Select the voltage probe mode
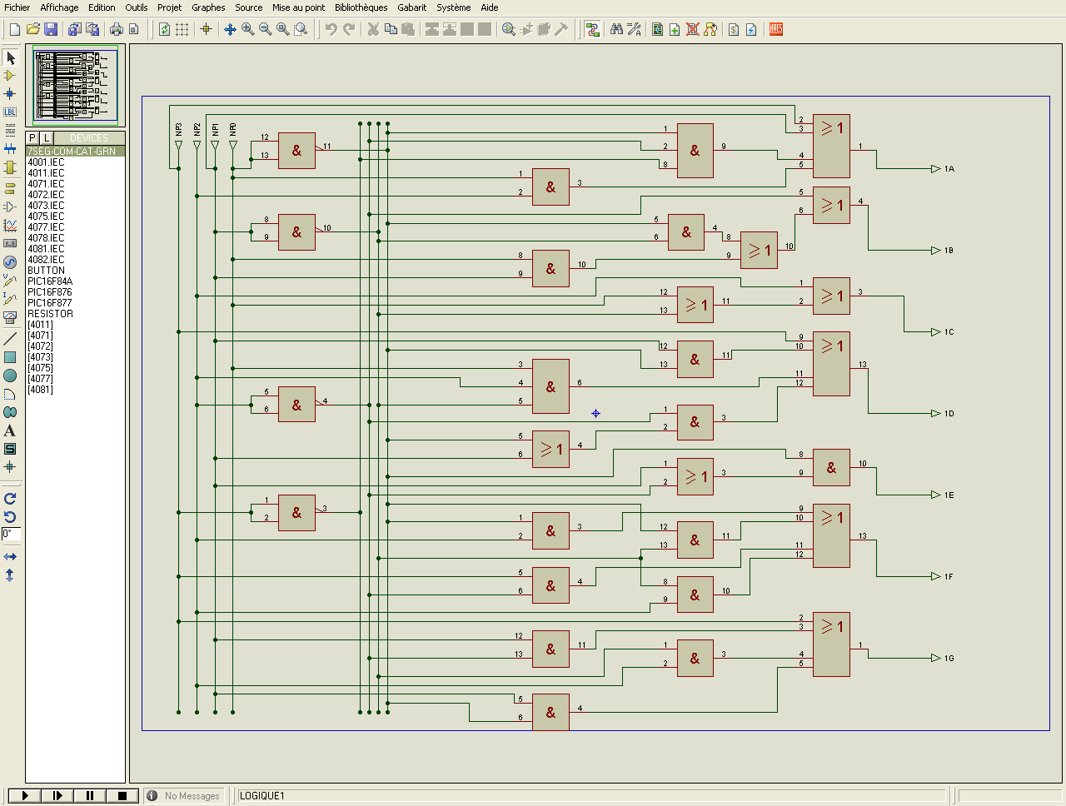Image resolution: width=1066 pixels, height=806 pixels. pyautogui.click(x=10, y=280)
